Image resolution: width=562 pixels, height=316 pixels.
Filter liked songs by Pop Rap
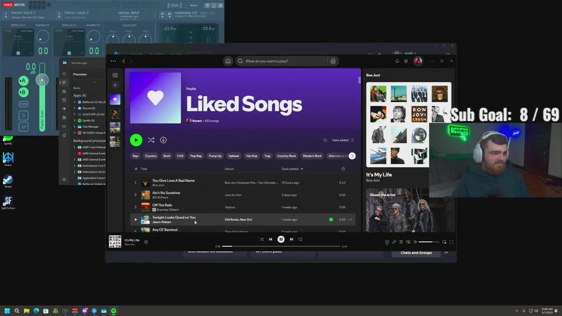(196, 156)
